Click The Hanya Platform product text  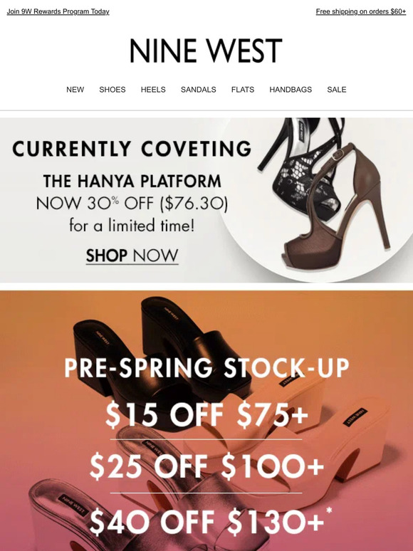[x=132, y=182]
